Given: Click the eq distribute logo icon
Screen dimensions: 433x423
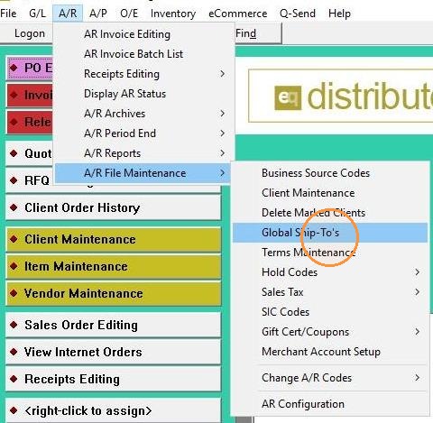Looking at the screenshot, I should [x=288, y=97].
